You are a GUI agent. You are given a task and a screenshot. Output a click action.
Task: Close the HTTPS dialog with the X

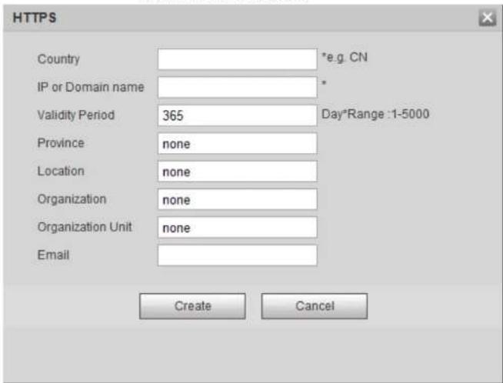pos(488,18)
